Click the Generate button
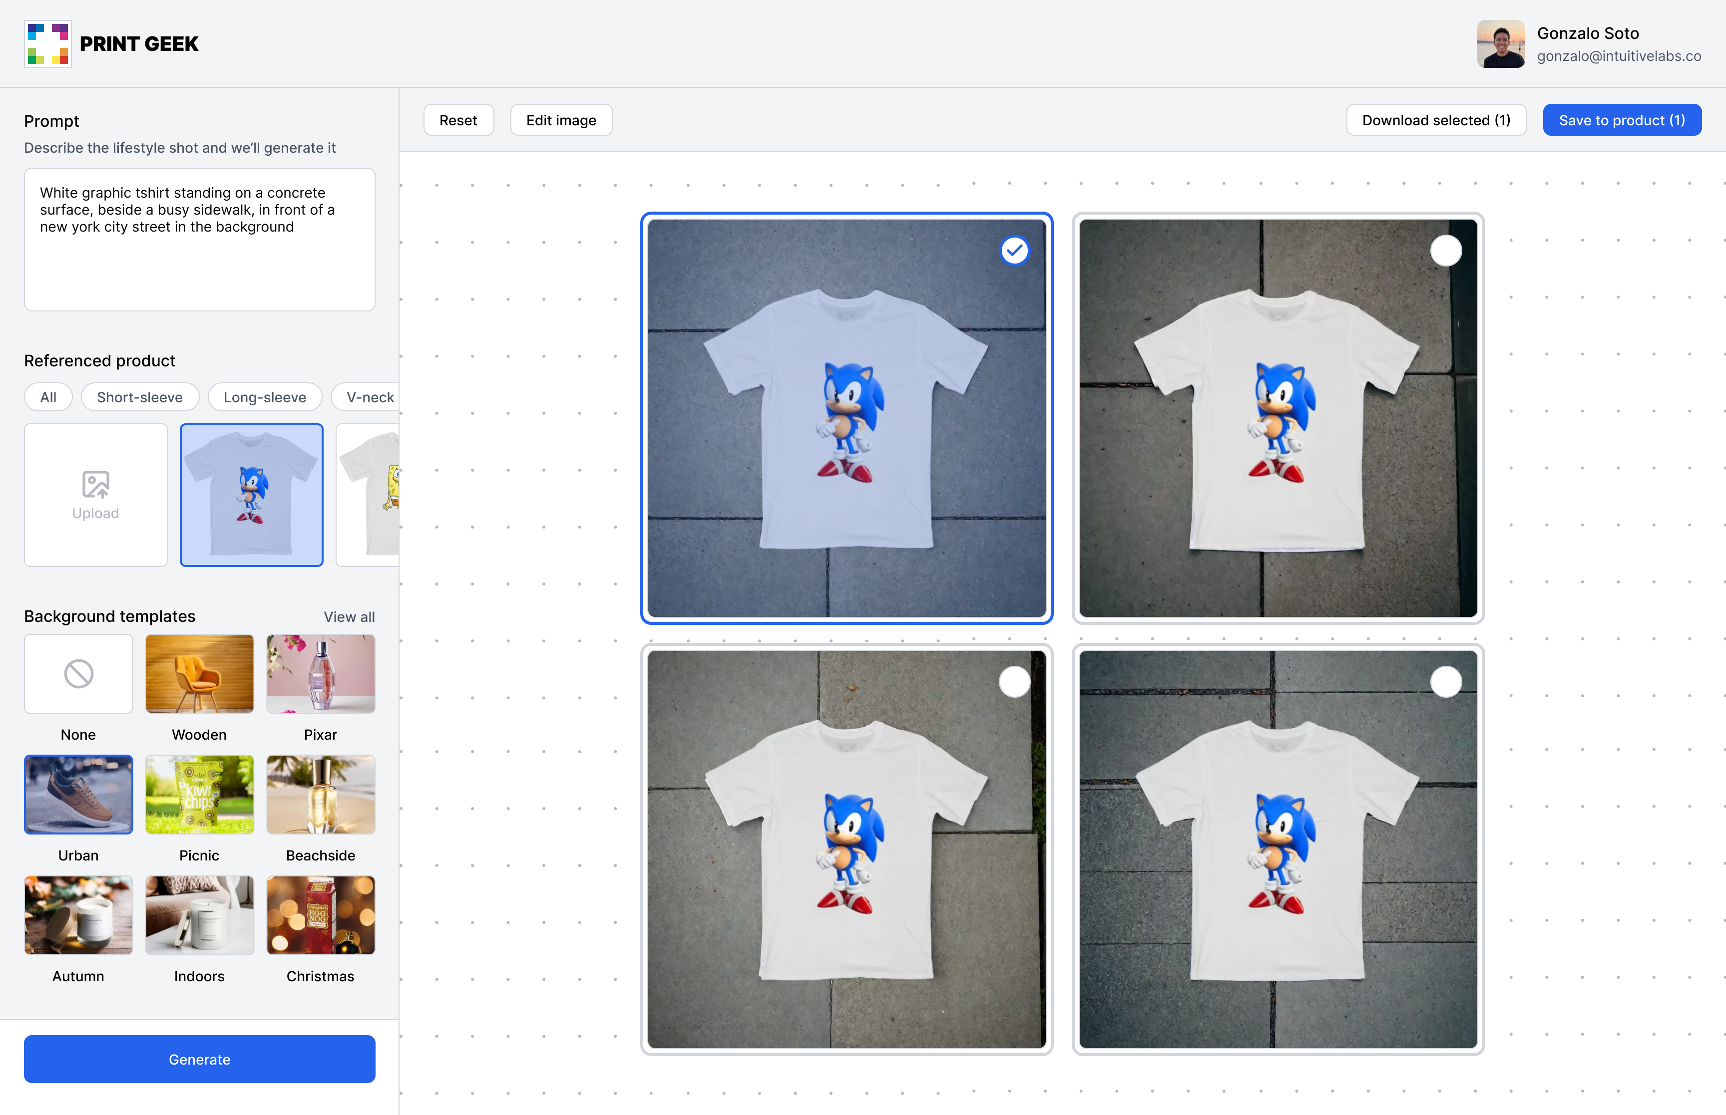The width and height of the screenshot is (1726, 1115). point(199,1059)
